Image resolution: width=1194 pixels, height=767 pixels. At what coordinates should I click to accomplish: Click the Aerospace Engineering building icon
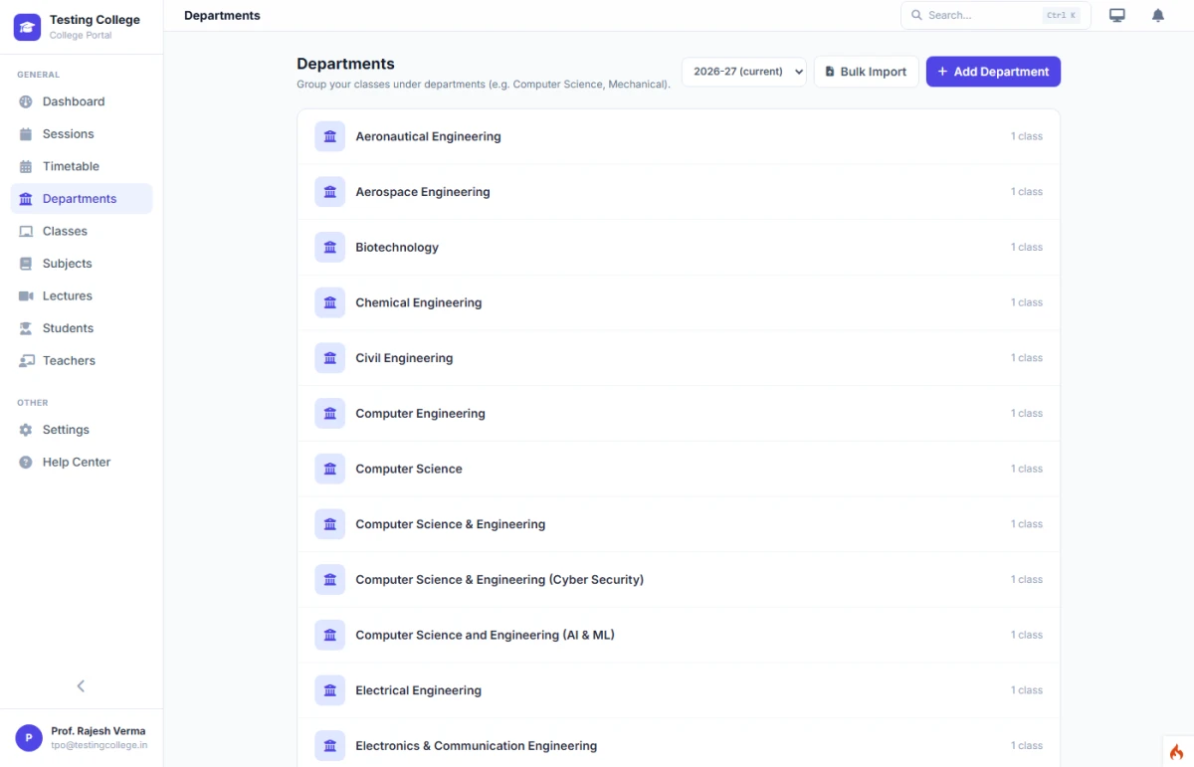330,192
